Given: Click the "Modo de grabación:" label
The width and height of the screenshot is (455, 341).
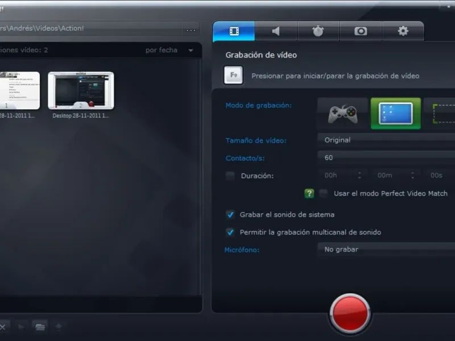Looking at the screenshot, I should [x=259, y=105].
